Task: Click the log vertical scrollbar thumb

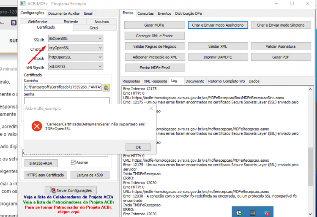Action: [x=310, y=166]
